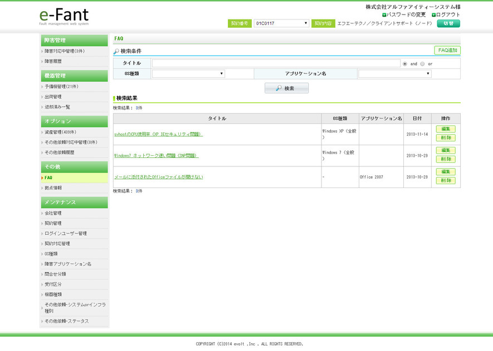Click 削除 for the Office file FAQ row
This screenshot has width=493, height=351.
point(446,181)
